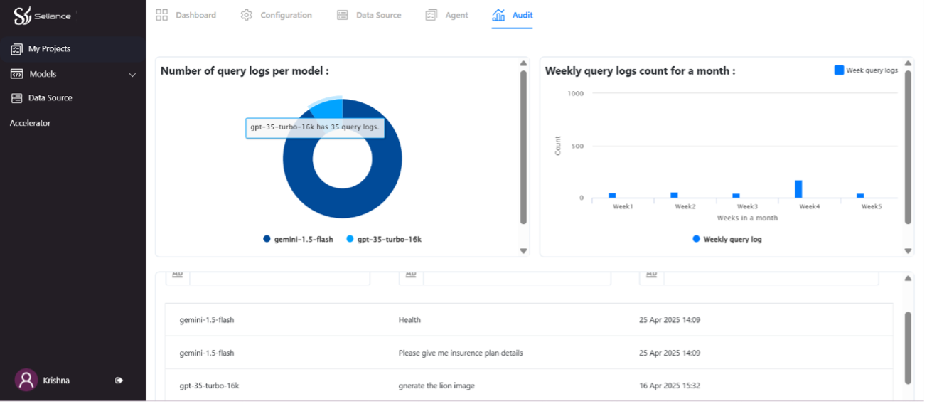
Task: Open Accelerator in the sidebar
Action: pyautogui.click(x=31, y=123)
